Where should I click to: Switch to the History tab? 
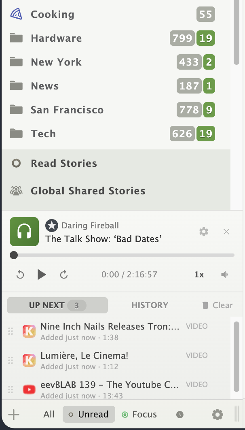point(150,305)
